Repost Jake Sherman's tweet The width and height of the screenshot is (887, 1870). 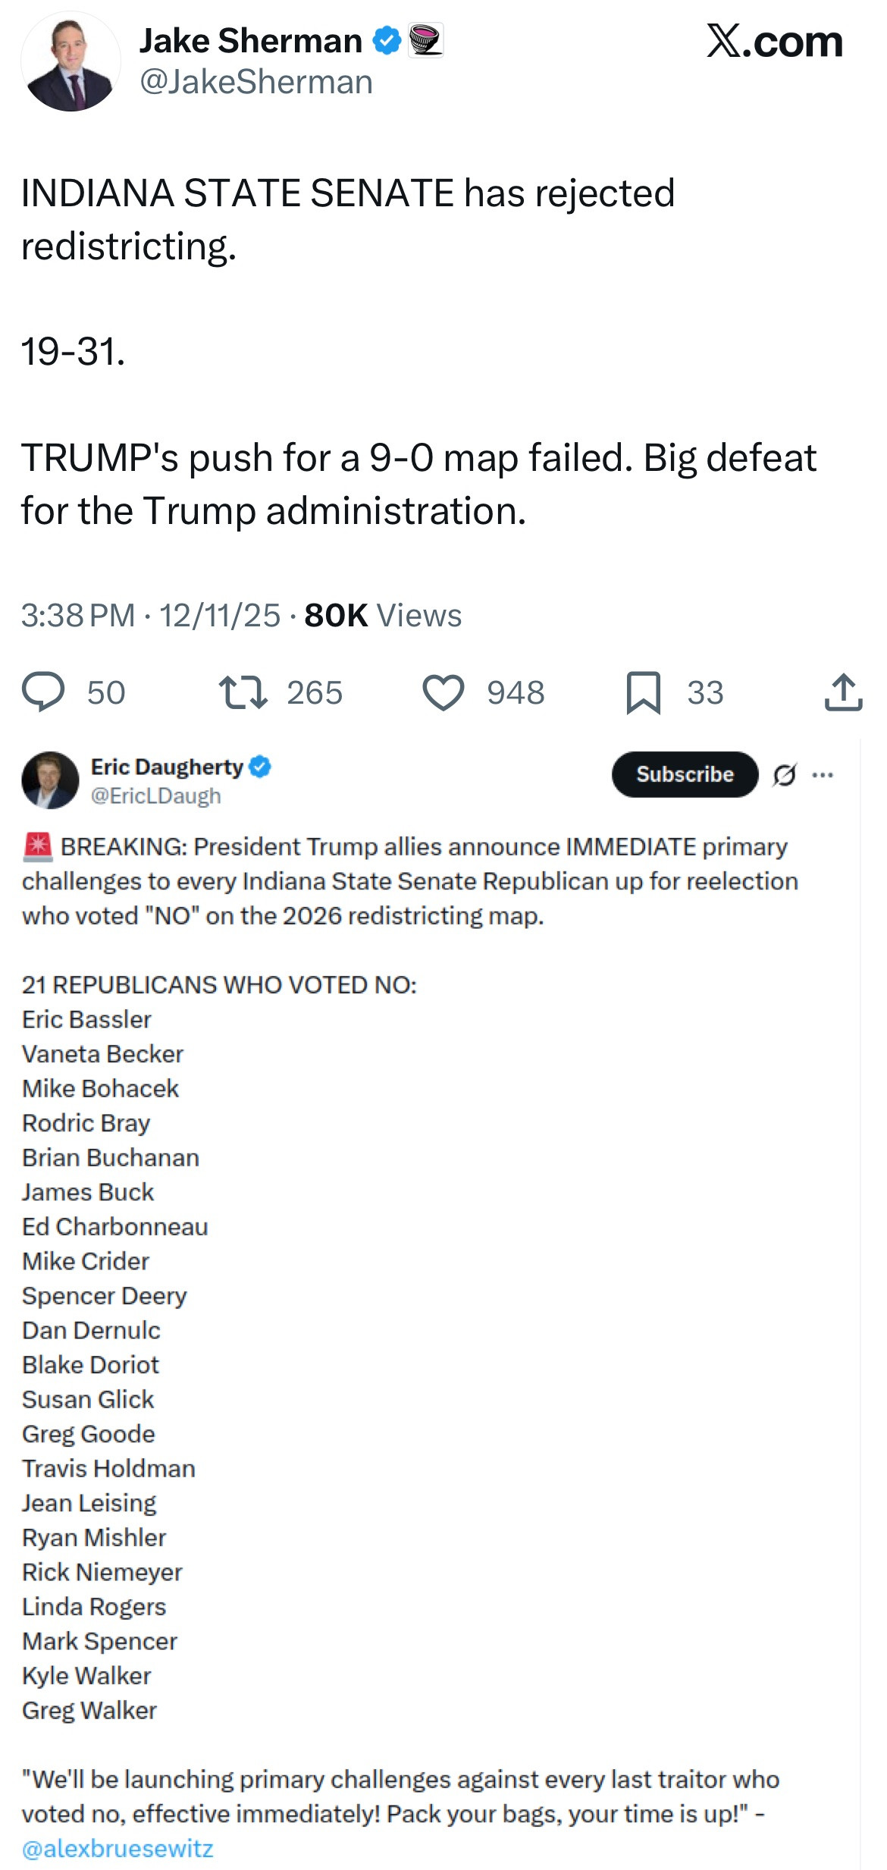(x=243, y=692)
